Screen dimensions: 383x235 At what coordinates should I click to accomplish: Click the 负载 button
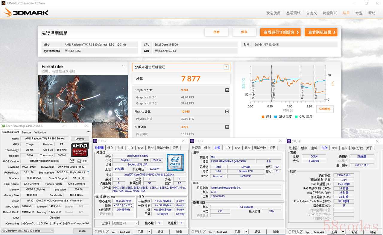click(x=217, y=32)
